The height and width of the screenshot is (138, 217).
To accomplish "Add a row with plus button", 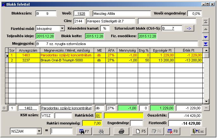I will [4, 108].
